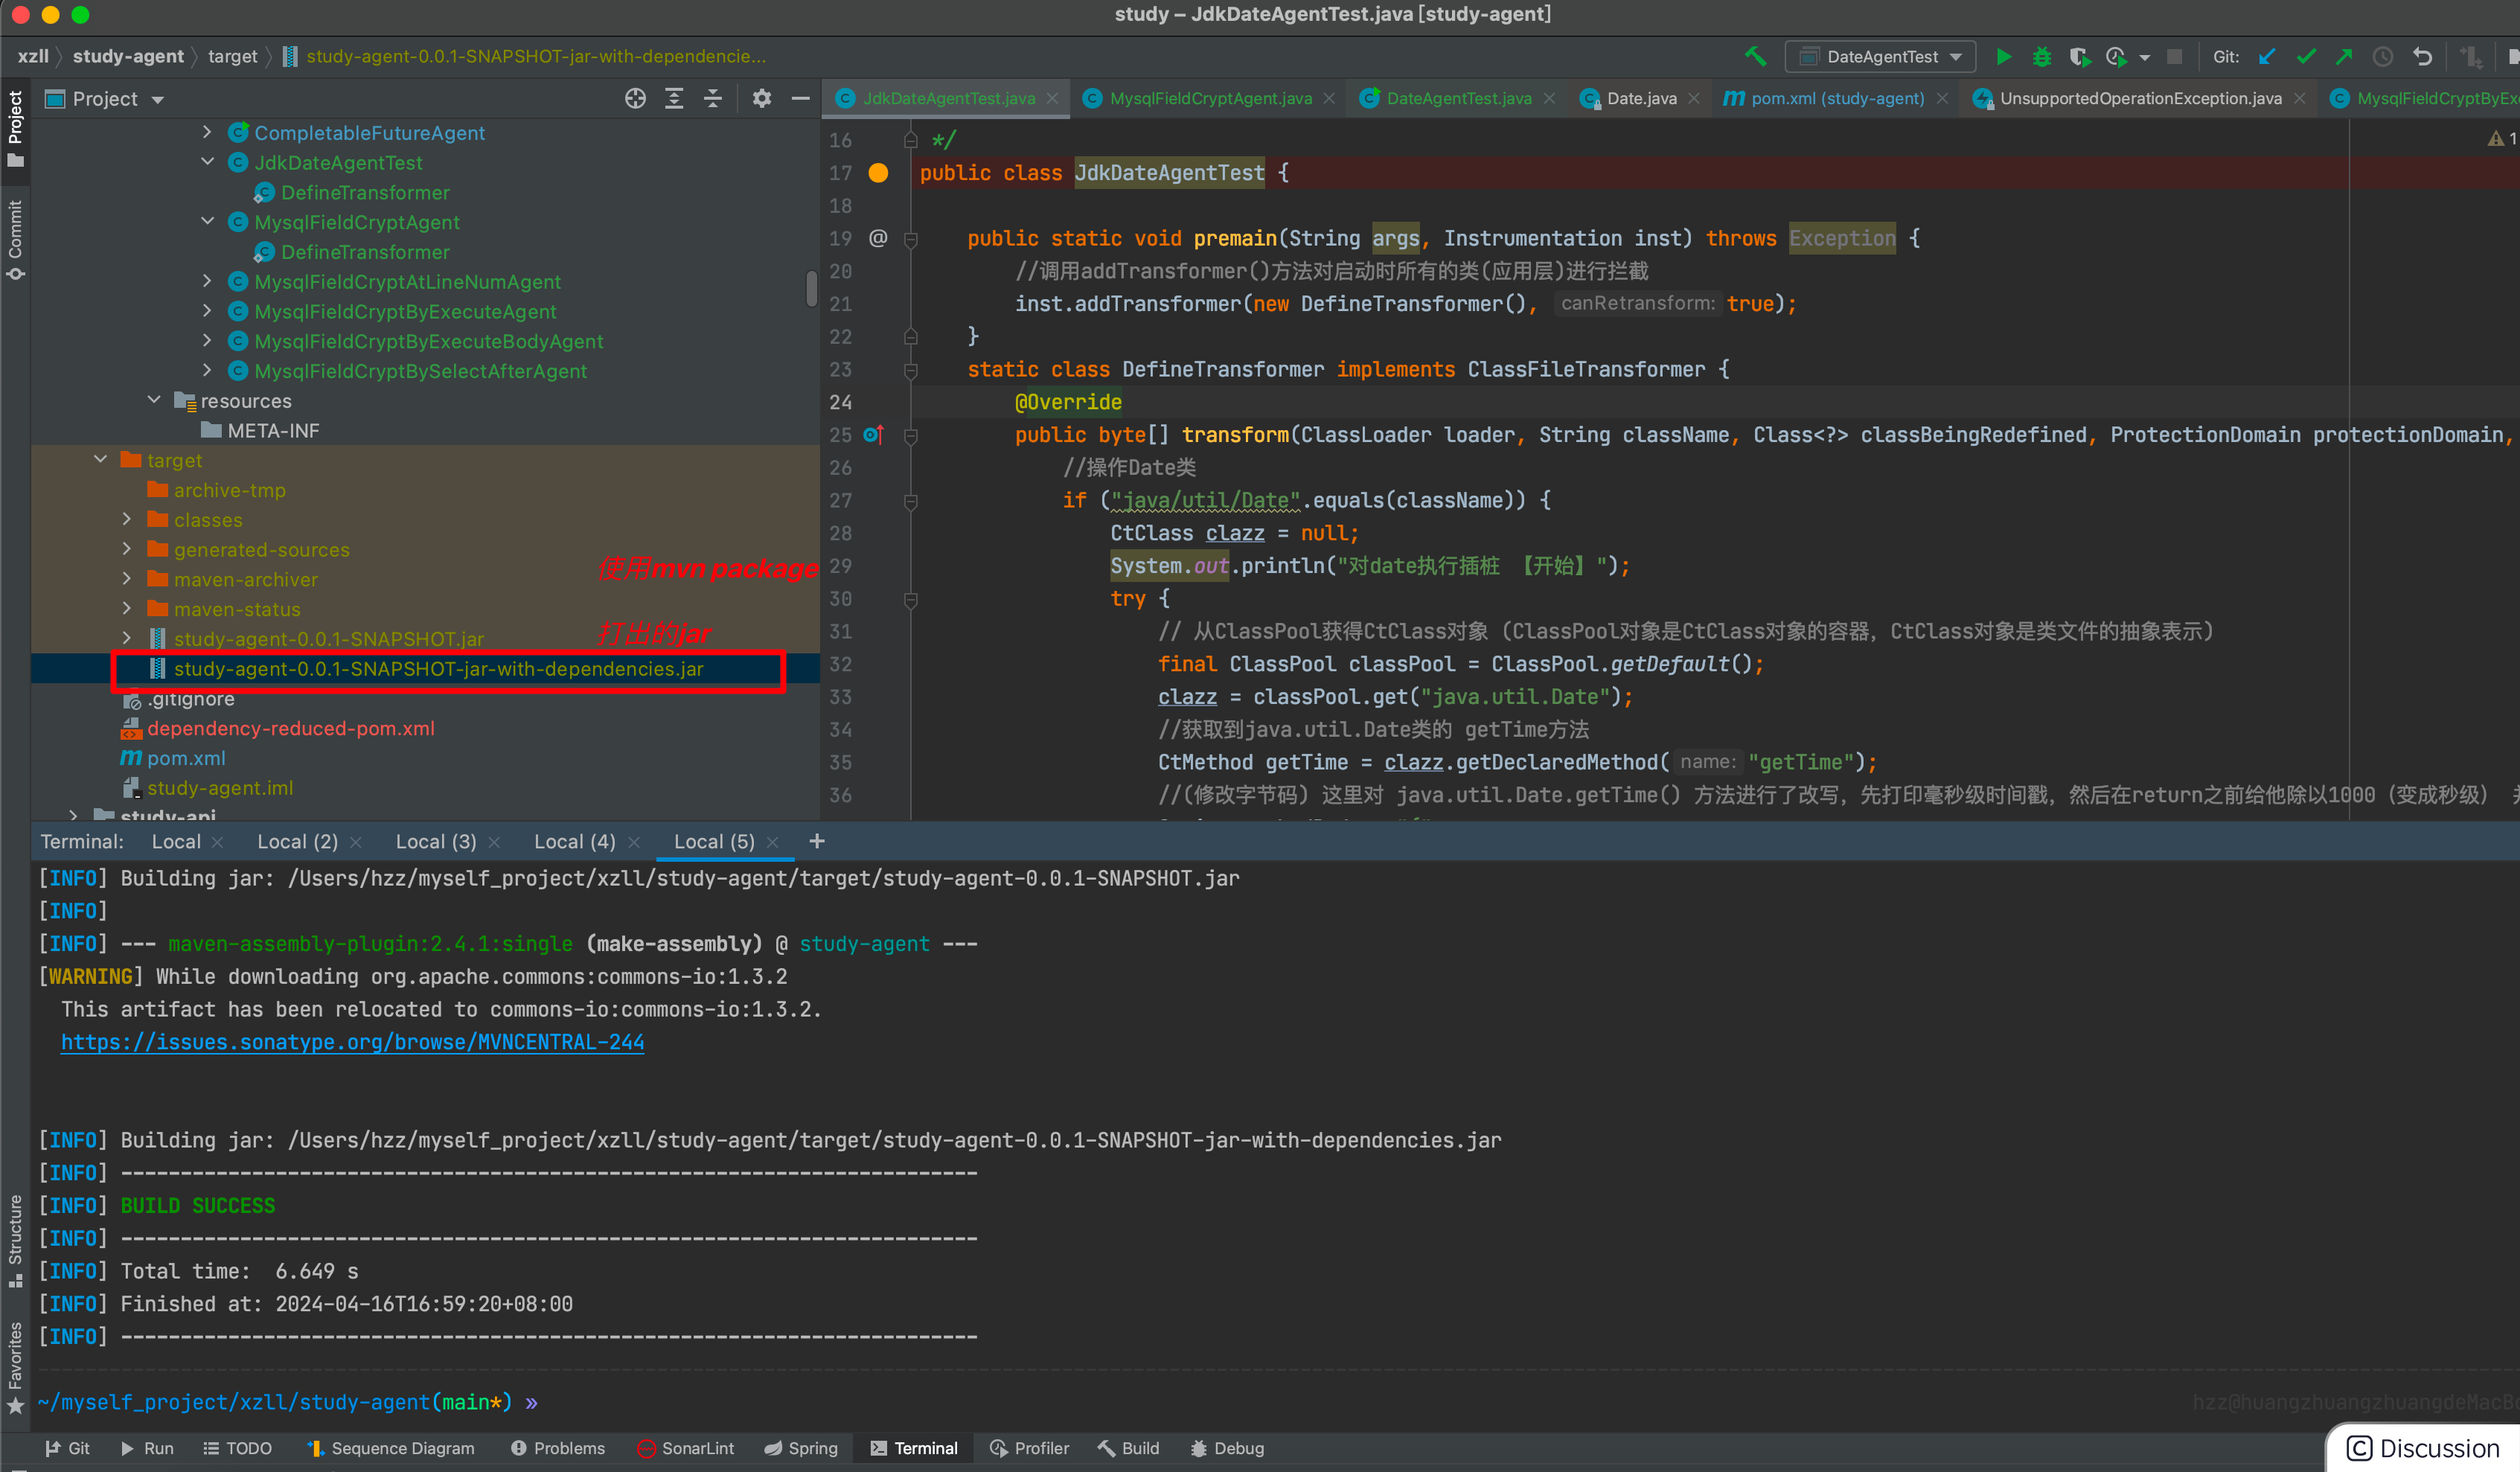Expand the maven-archiver folder
This screenshot has height=1472, width=2520.
[127, 578]
